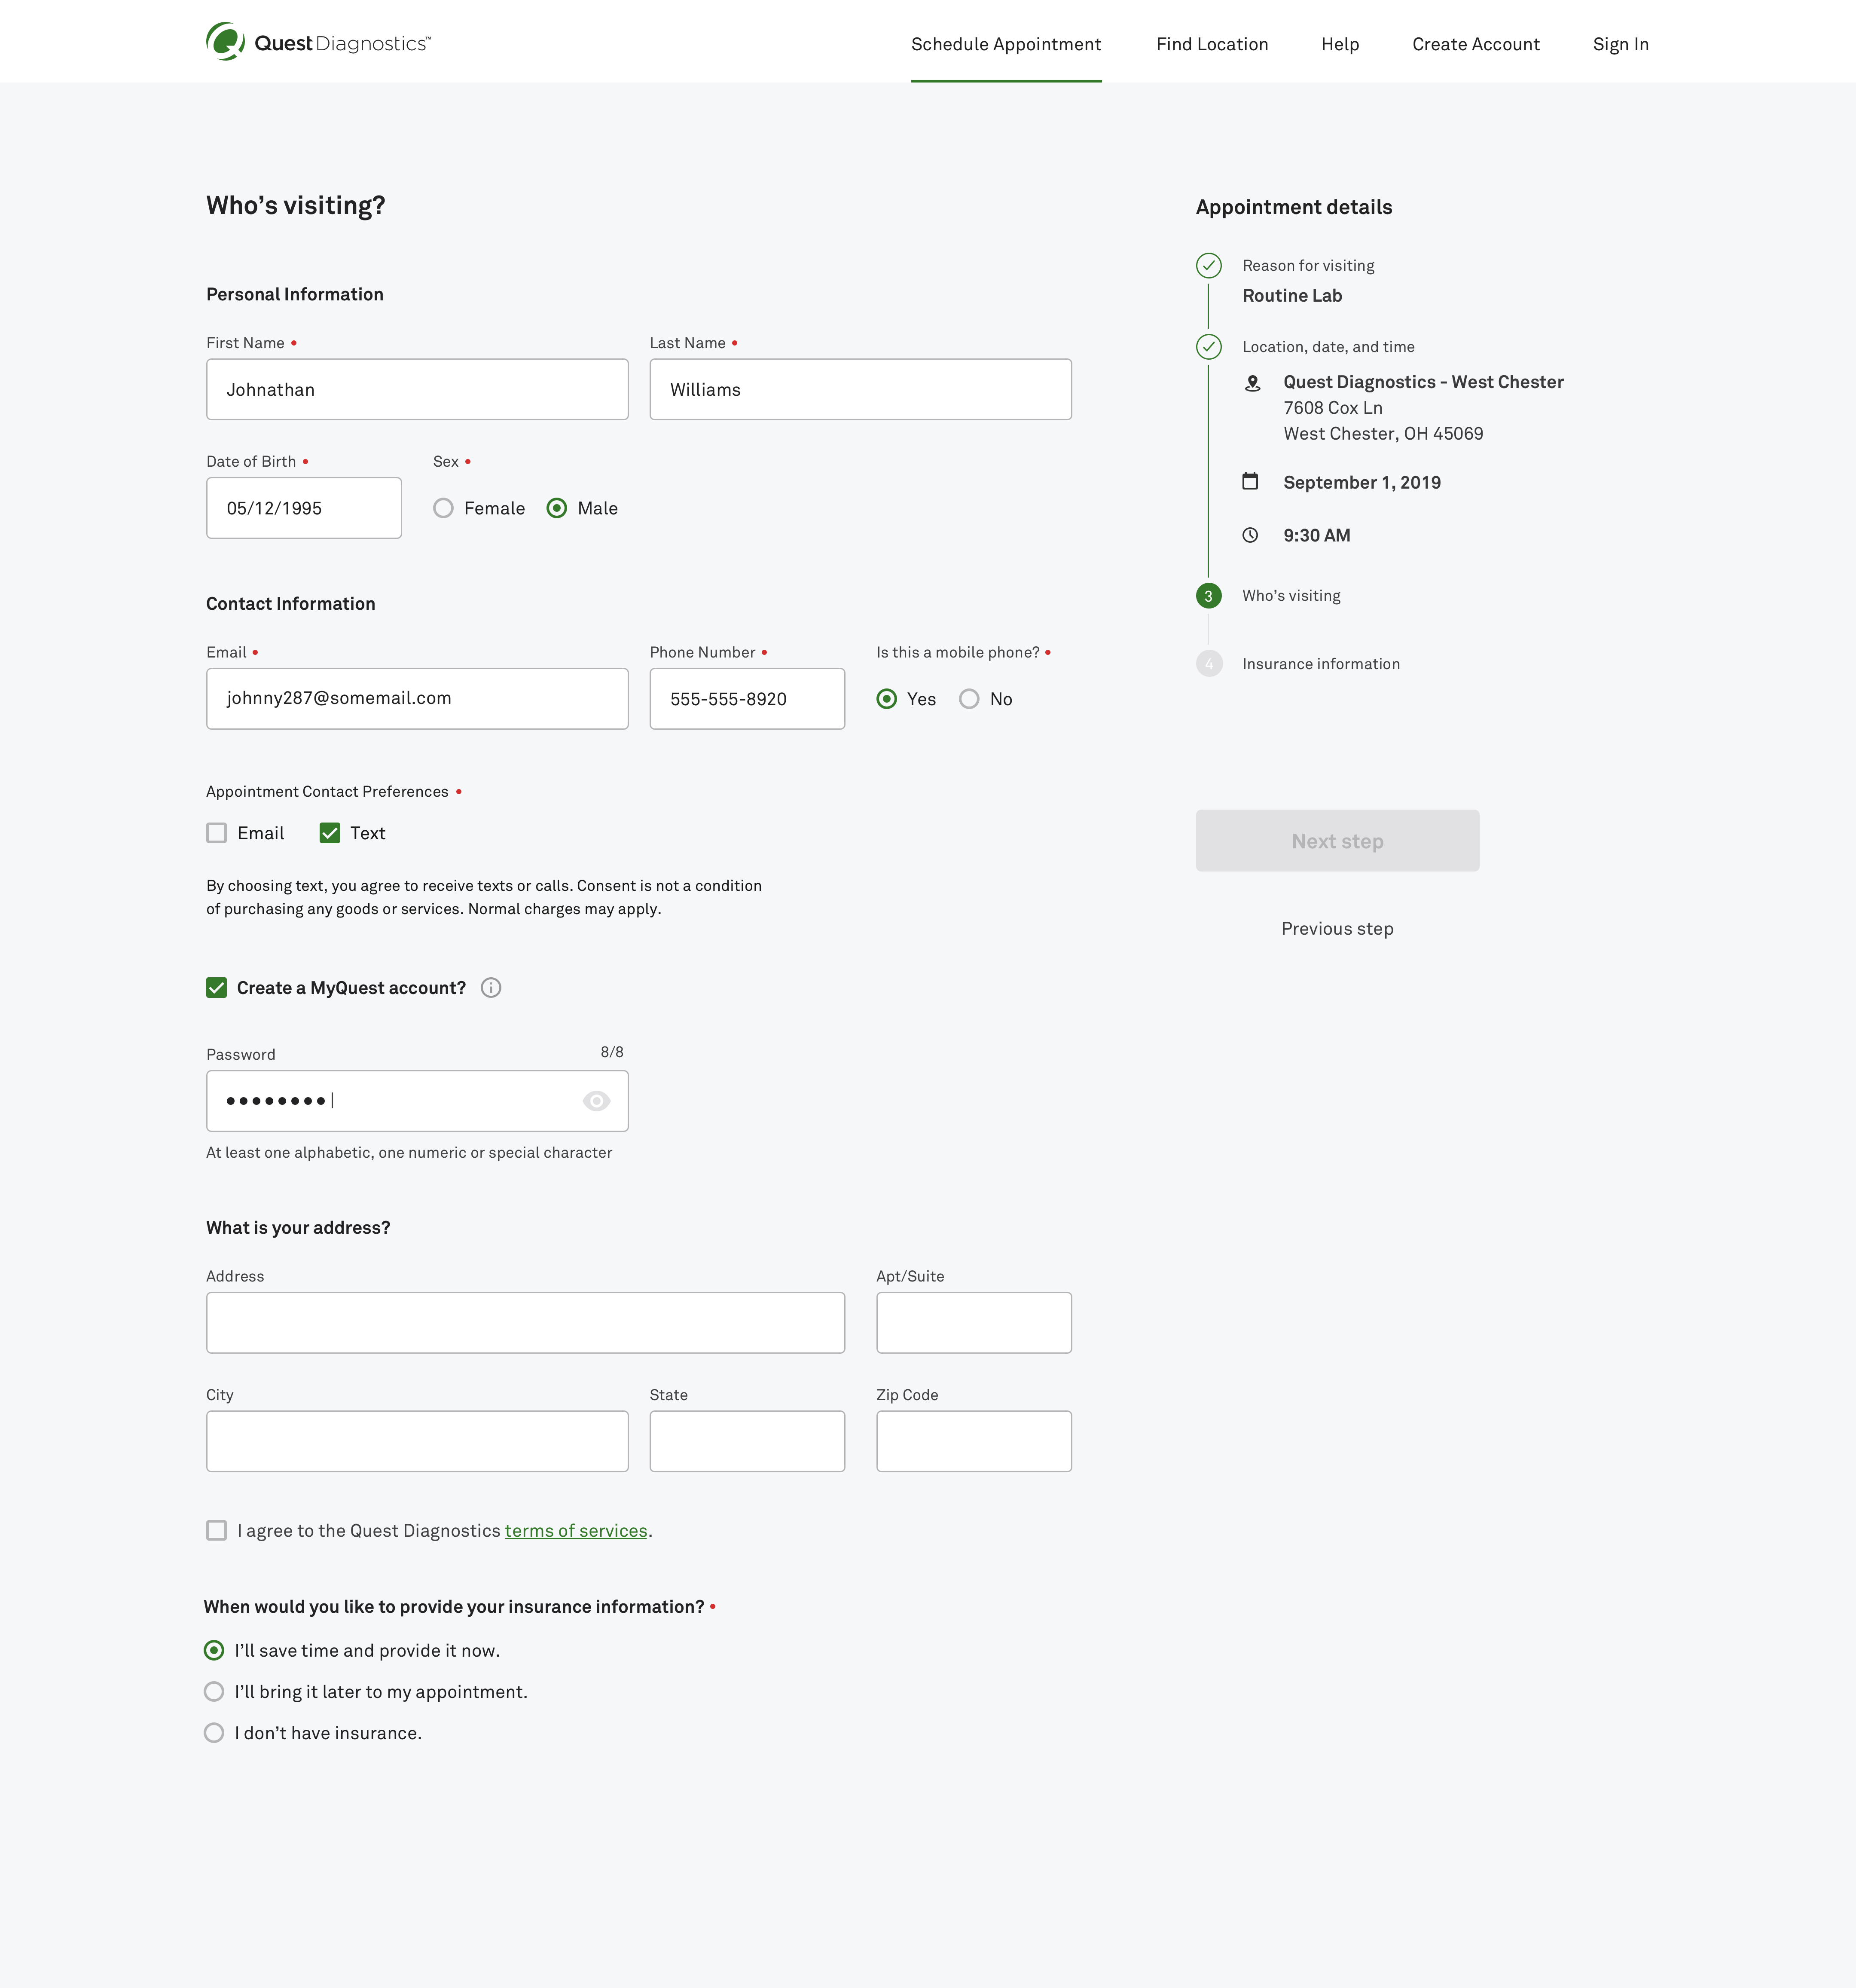Select the Female radio button
Viewport: 1856px width, 1988px height.
[x=443, y=508]
